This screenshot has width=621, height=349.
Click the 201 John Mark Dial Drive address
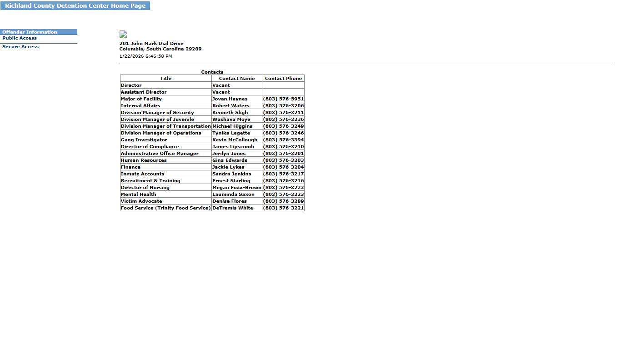coord(151,44)
